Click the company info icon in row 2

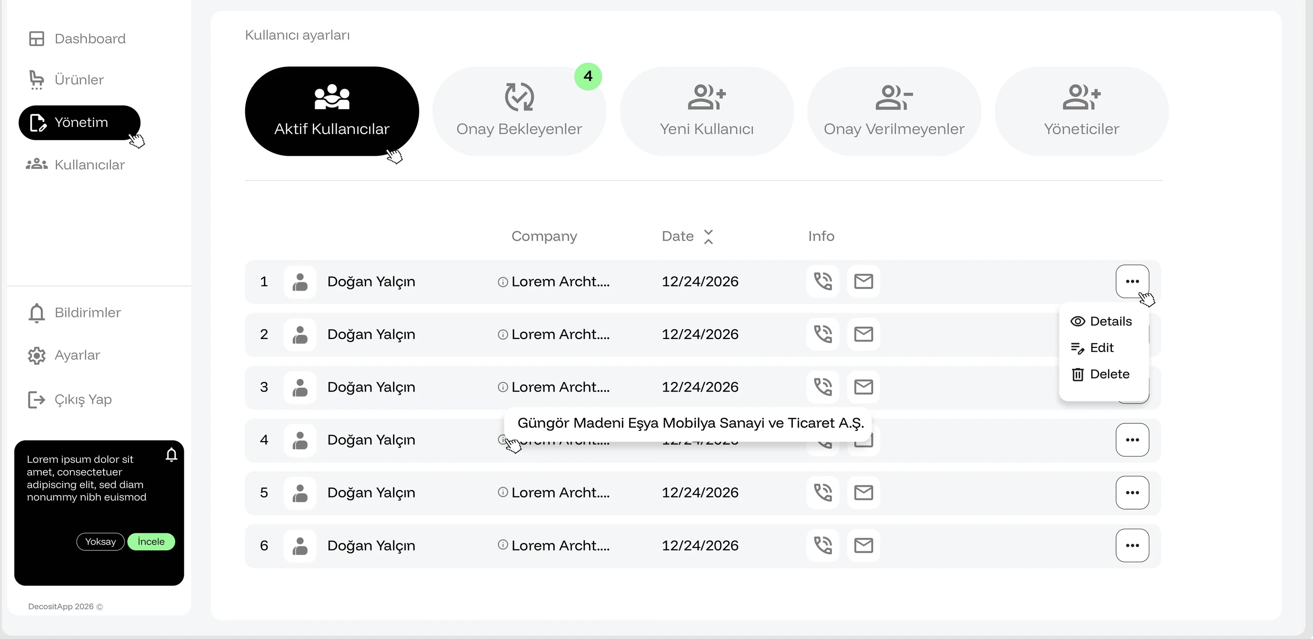point(503,335)
